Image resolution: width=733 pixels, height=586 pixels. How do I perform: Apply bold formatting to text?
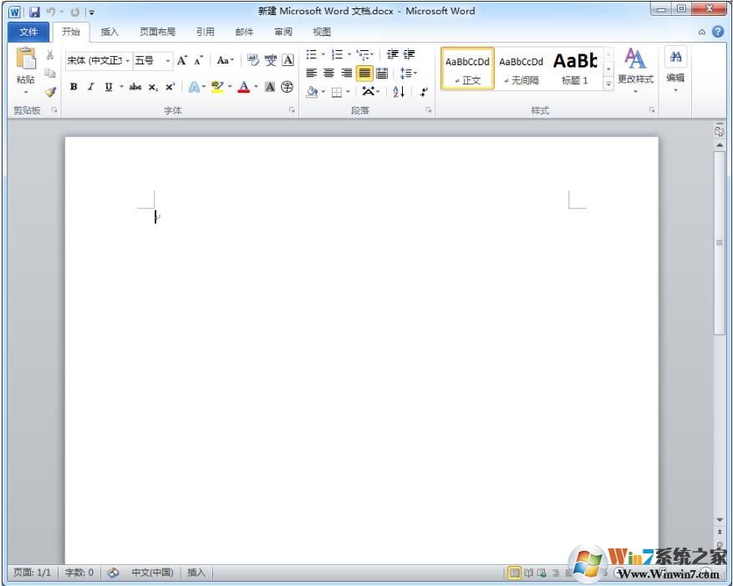click(74, 86)
